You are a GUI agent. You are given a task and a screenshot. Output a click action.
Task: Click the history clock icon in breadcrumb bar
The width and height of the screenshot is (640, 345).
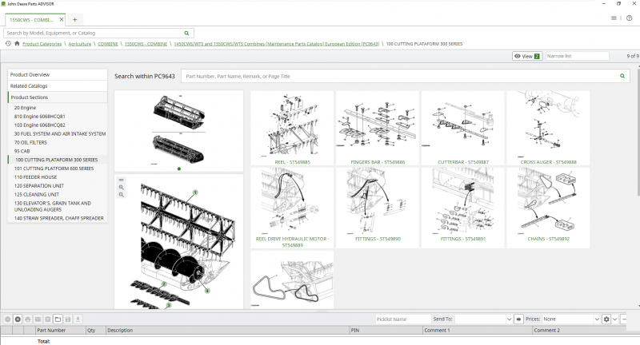click(8, 44)
